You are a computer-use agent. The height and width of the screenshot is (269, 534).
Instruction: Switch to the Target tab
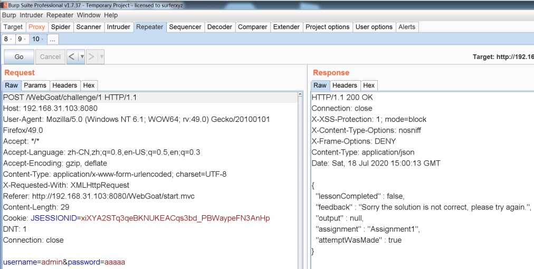pyautogui.click(x=13, y=27)
